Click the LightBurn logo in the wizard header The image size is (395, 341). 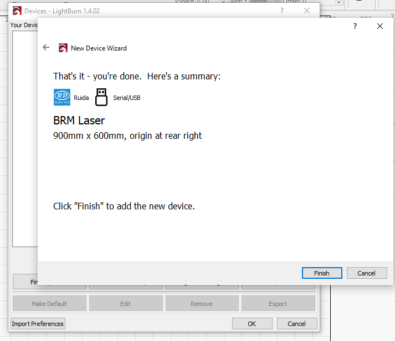coord(63,48)
